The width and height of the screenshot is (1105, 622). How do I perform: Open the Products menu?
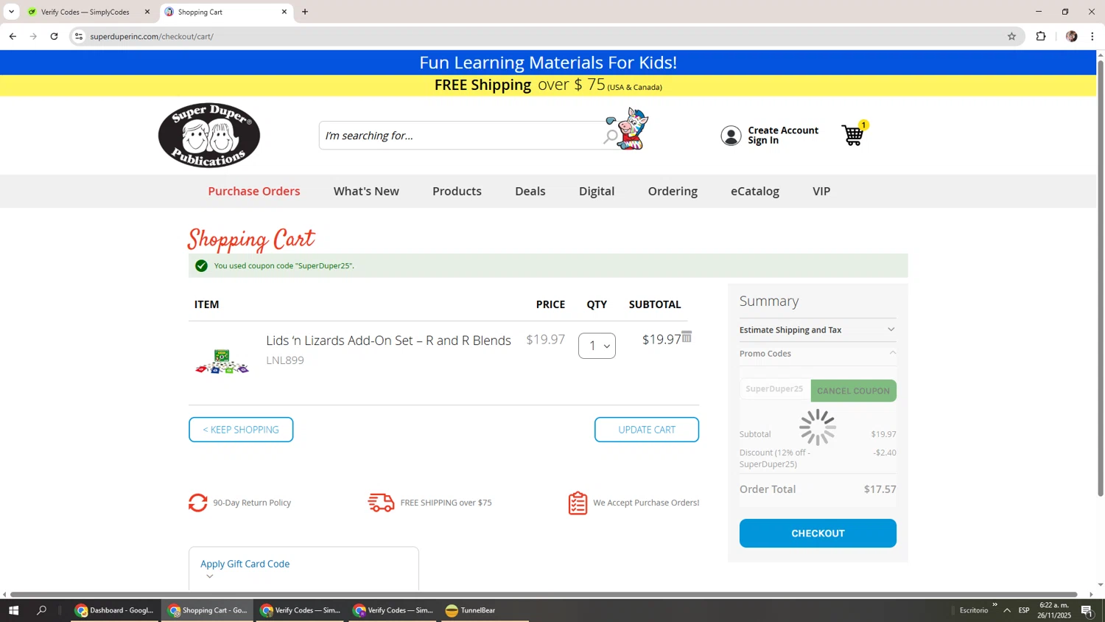coord(457,192)
